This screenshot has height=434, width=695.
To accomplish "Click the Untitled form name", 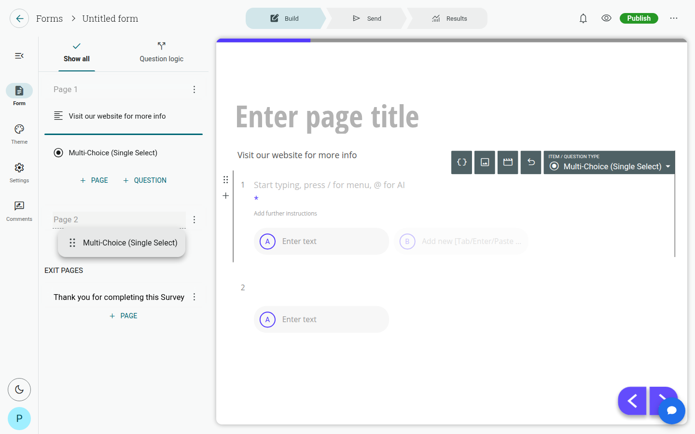I will [110, 18].
